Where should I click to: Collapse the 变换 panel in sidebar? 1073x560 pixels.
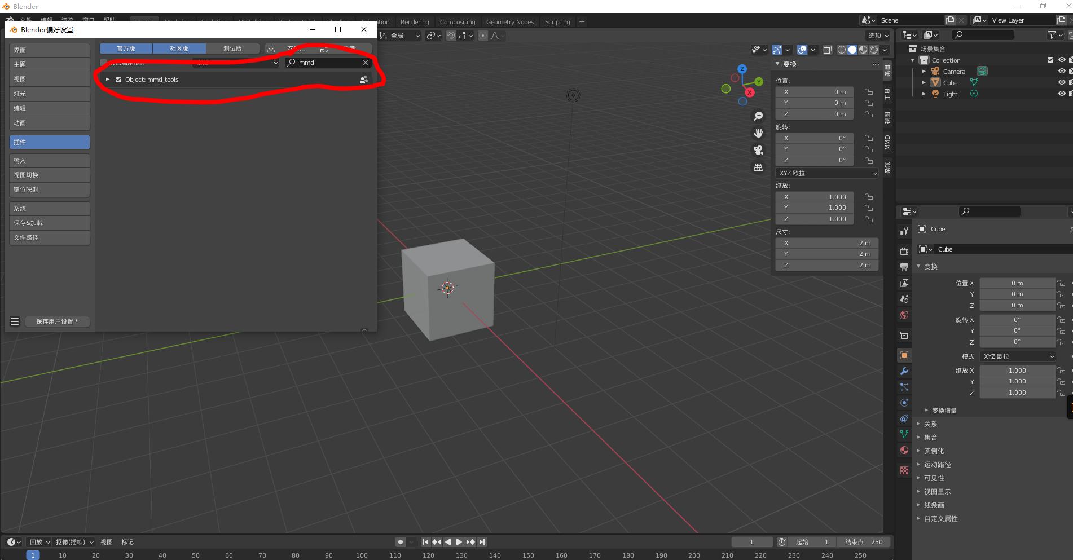(777, 64)
